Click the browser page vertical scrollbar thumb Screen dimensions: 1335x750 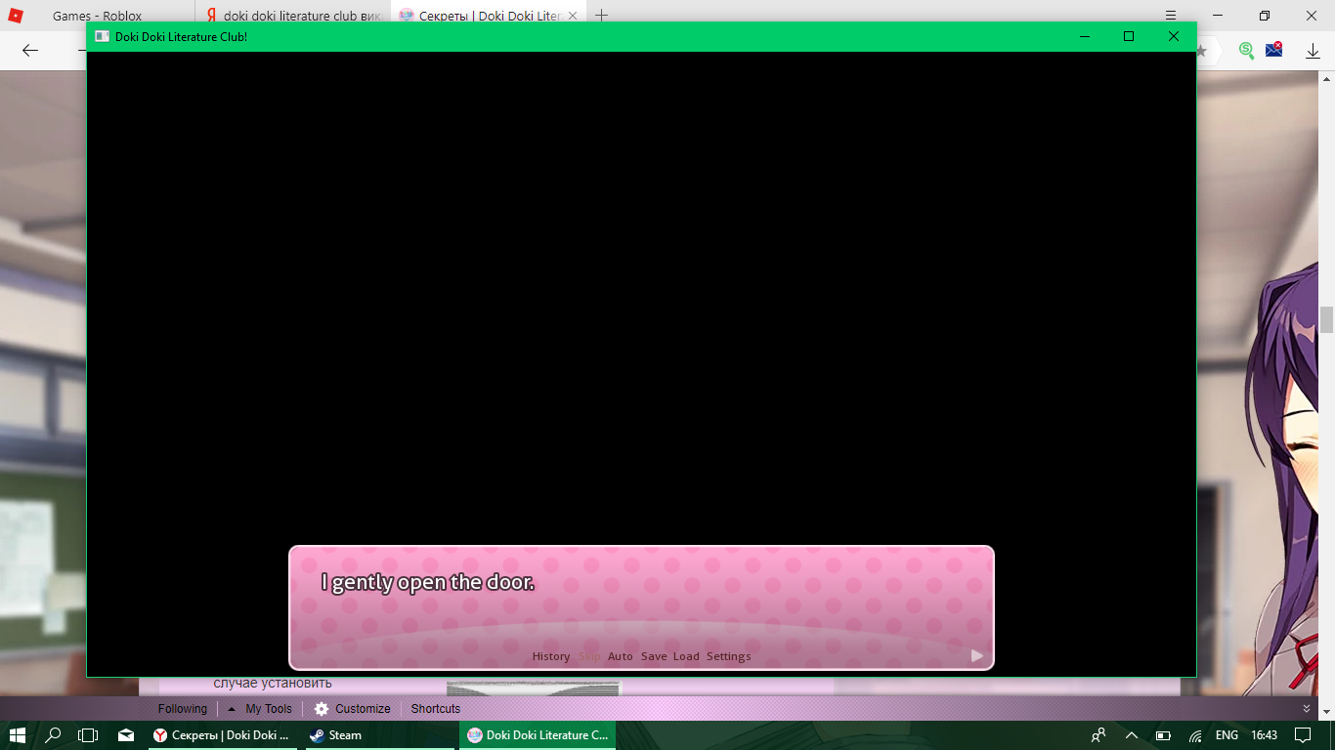[x=1326, y=319]
